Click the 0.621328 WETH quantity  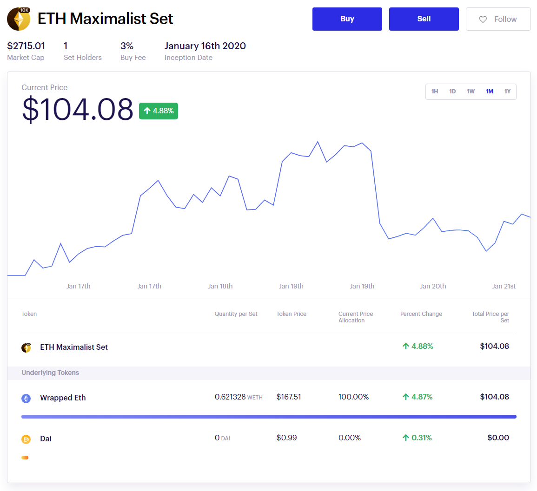[239, 397]
